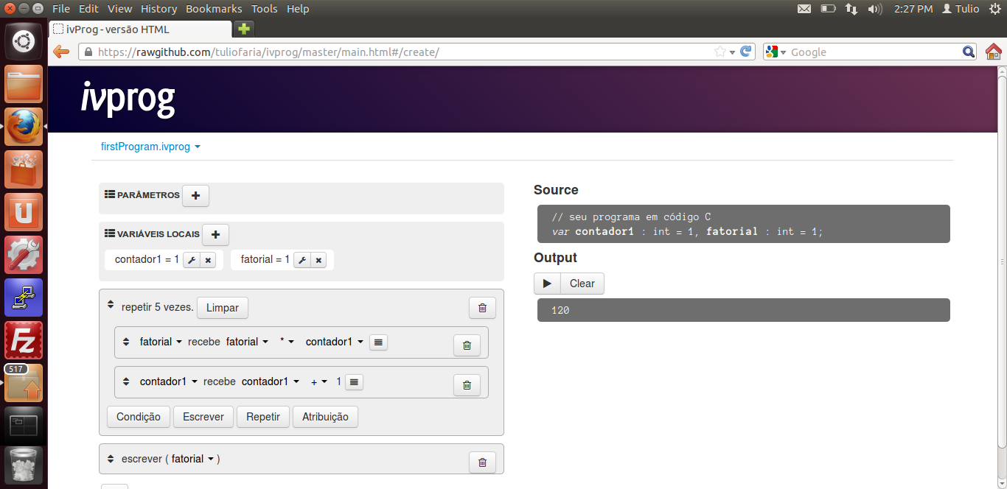This screenshot has width=1007, height=489.
Task: Delete the repetir 5 vezes block
Action: click(482, 308)
